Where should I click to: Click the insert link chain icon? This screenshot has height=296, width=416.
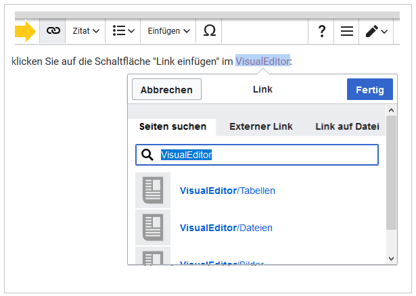(53, 31)
